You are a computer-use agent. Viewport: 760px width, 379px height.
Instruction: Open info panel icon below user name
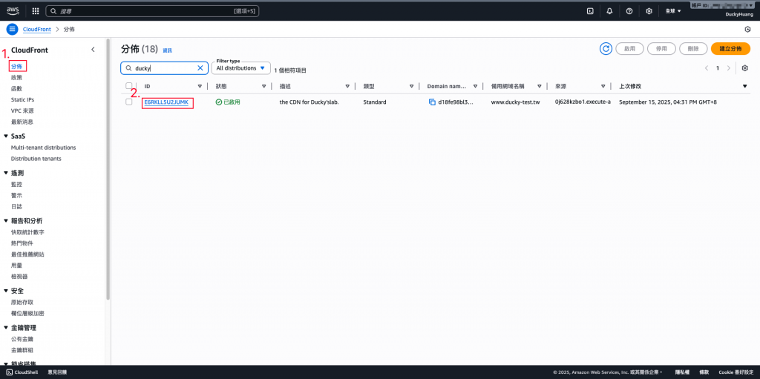[x=747, y=30]
